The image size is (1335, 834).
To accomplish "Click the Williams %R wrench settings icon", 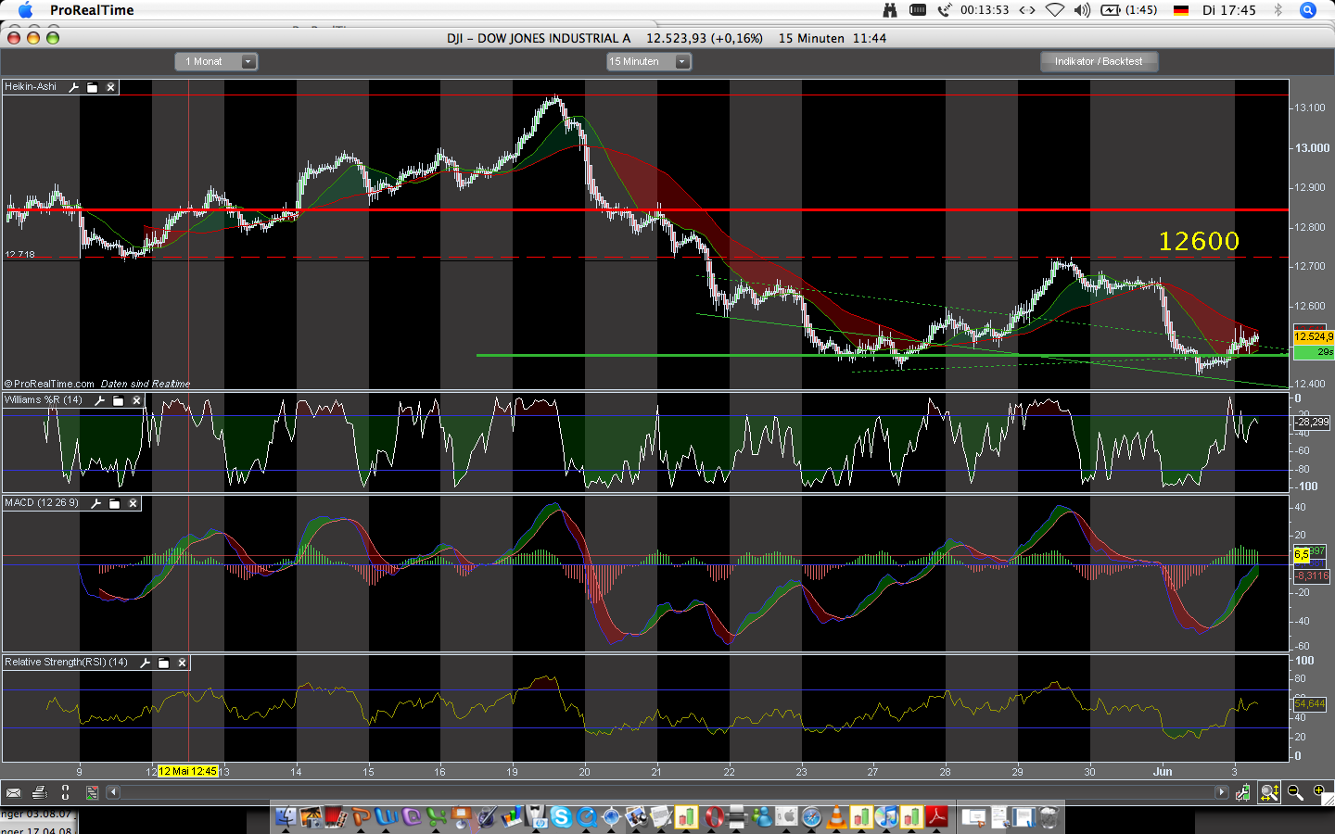I will (x=100, y=400).
